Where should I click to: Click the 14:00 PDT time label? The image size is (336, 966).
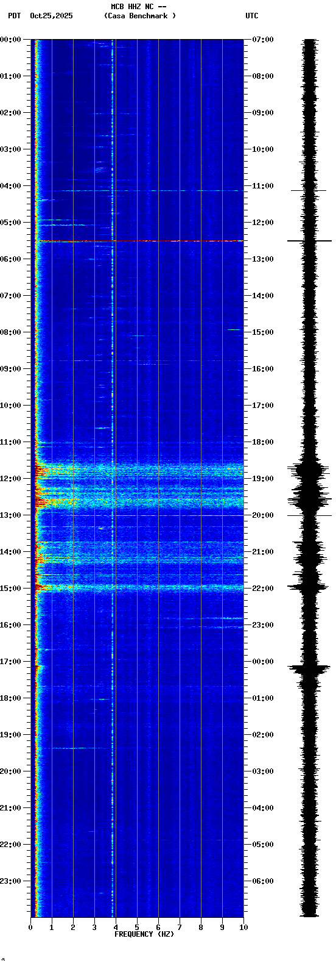click(11, 552)
